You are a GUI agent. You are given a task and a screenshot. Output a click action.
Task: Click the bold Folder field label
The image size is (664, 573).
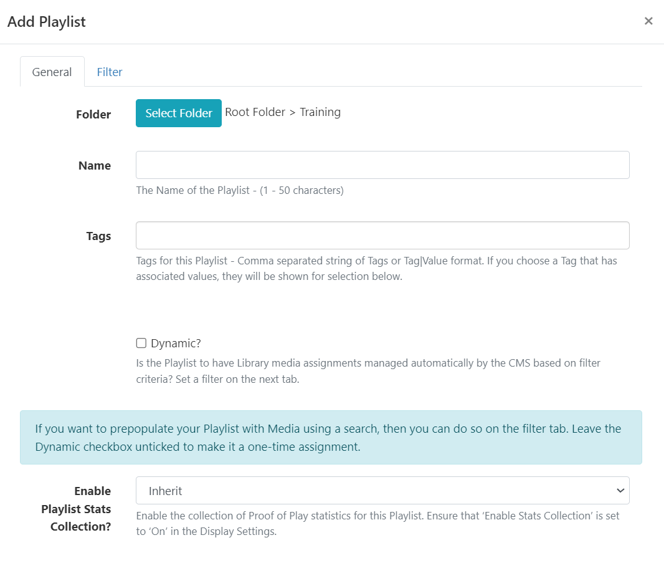[93, 115]
